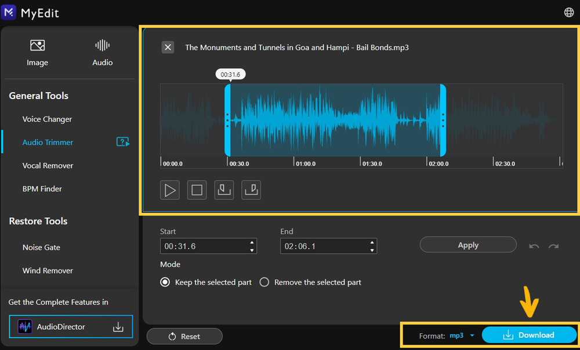Open the Audio Trimmer help icon

click(122, 141)
